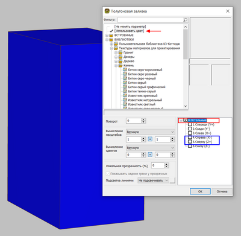Click the Отмена button
Image resolution: width=241 pixels, height=236 pixels.
[222, 191]
